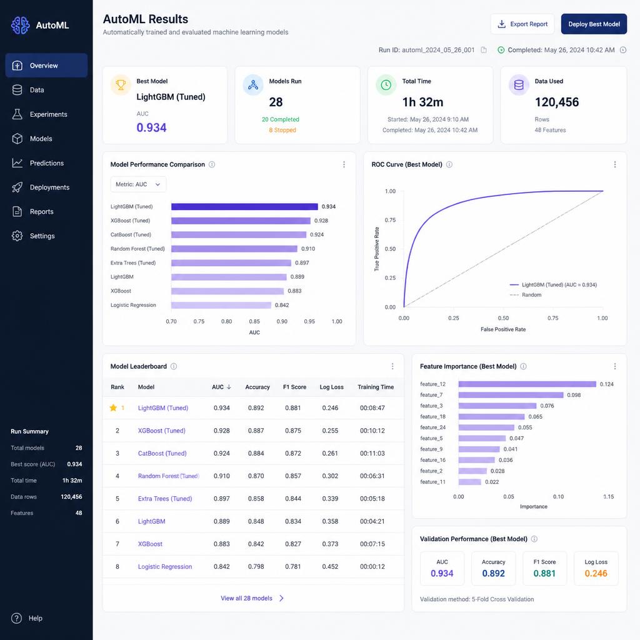Open the Overview sidebar item
The width and height of the screenshot is (640, 640).
pos(46,65)
